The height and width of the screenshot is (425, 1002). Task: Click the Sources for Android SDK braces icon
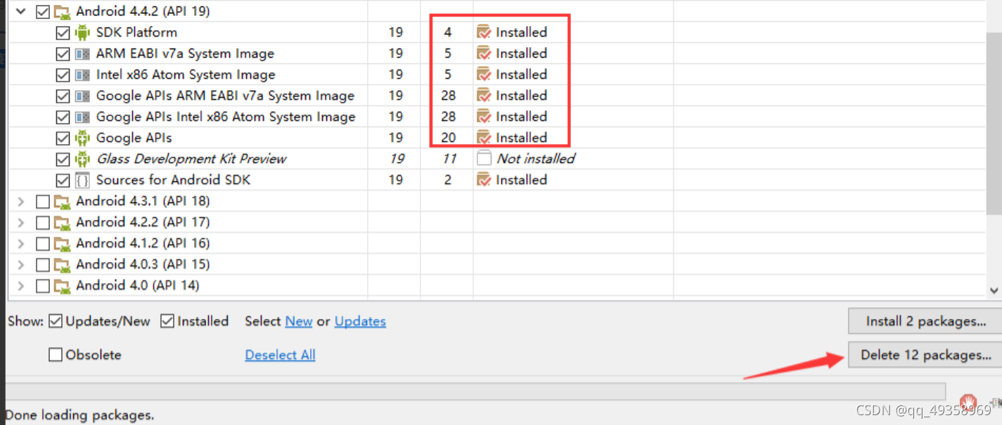[82, 180]
